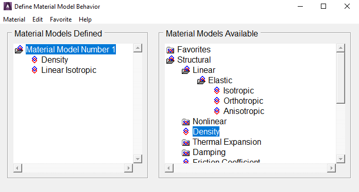Viewport: 359px width, 192px height.
Task: Open the Favorite menu
Action: [61, 20]
